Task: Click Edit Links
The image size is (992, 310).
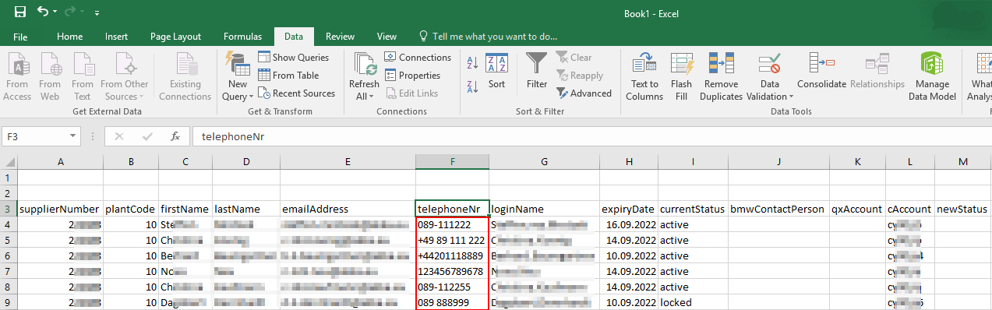Action: (x=411, y=93)
